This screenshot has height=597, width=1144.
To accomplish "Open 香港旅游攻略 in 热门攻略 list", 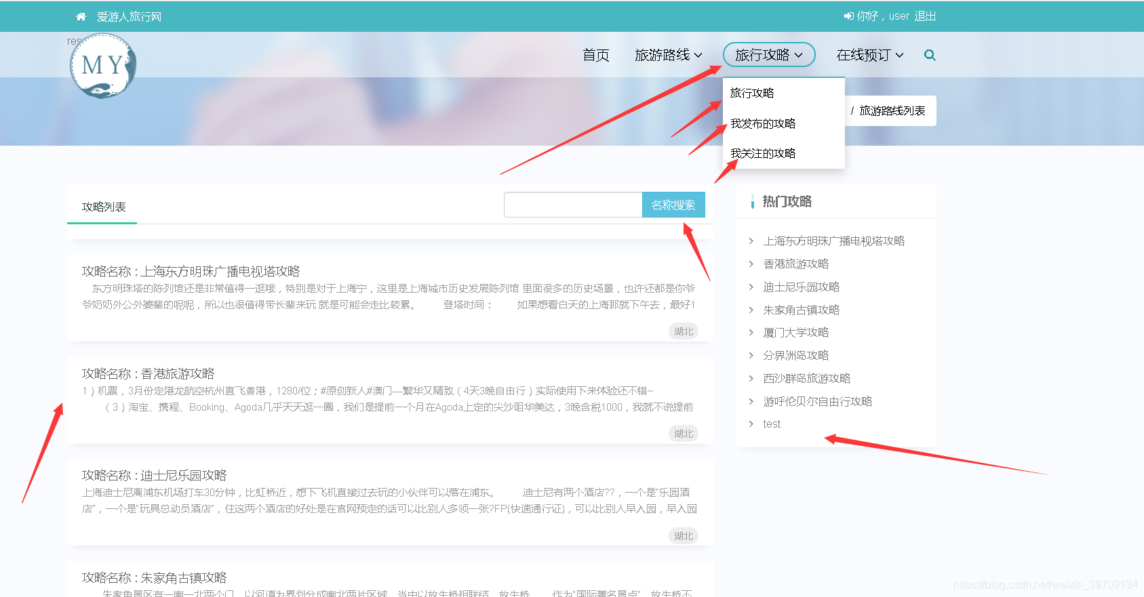I will click(x=795, y=264).
